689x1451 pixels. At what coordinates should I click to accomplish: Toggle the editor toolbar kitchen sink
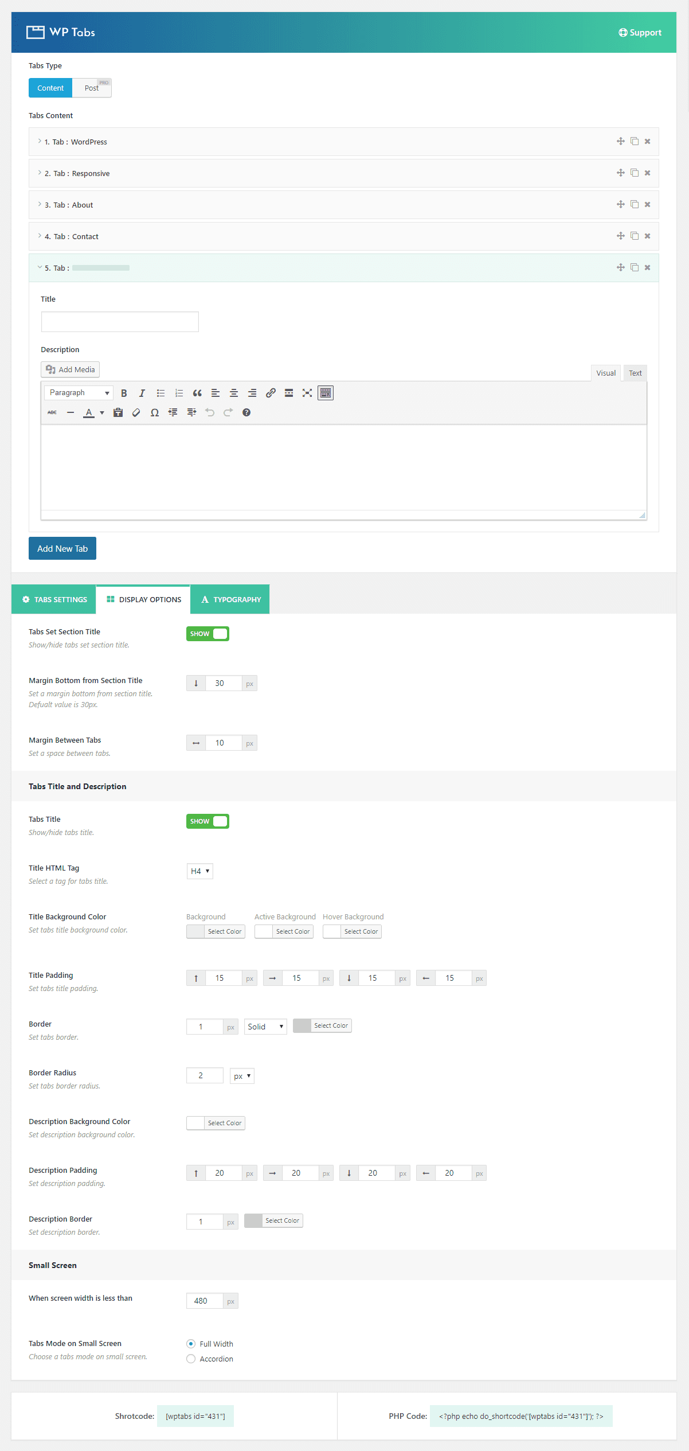coord(326,393)
